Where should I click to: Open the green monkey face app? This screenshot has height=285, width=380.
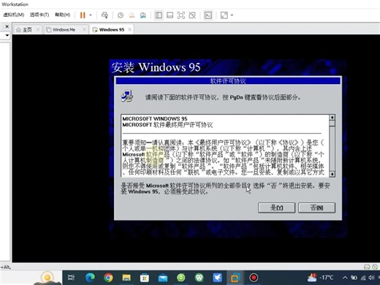[x=199, y=278]
